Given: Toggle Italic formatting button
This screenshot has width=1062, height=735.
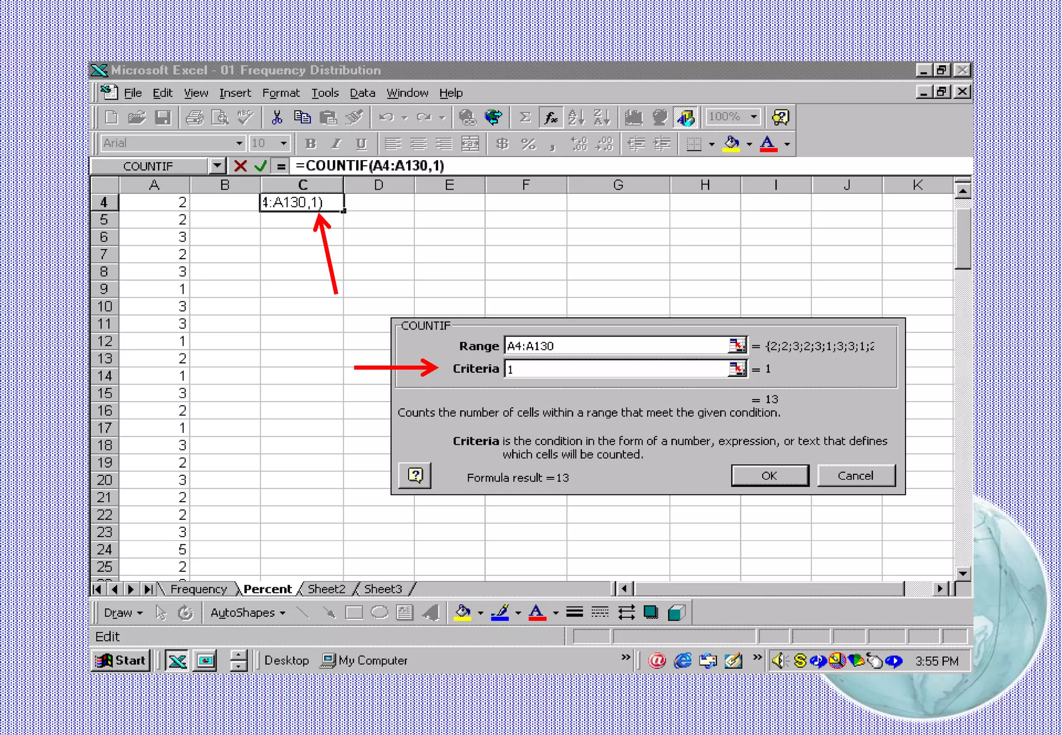Looking at the screenshot, I should click(x=336, y=144).
